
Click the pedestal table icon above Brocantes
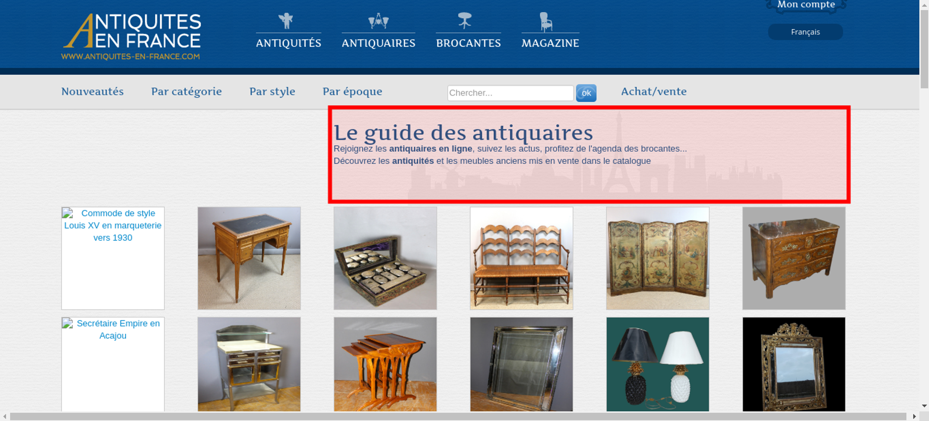tap(464, 21)
